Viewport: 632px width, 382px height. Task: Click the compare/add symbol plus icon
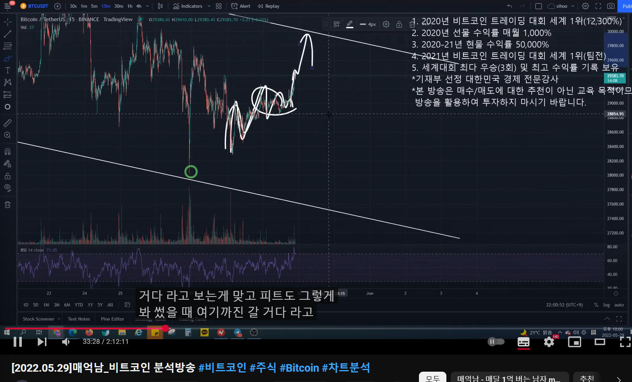coord(57,6)
